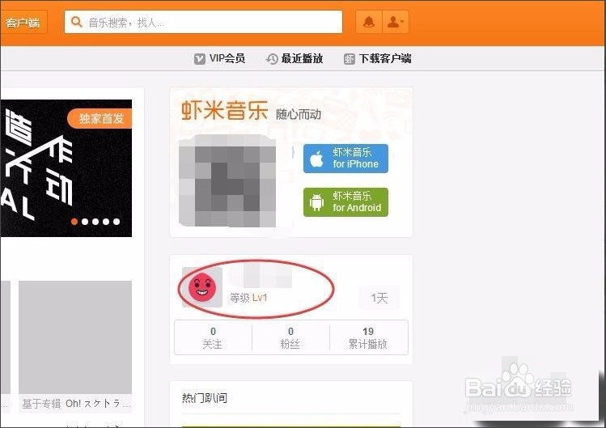Click the 独家首发 banner image
Viewport: 606px width, 428px height.
(66, 168)
